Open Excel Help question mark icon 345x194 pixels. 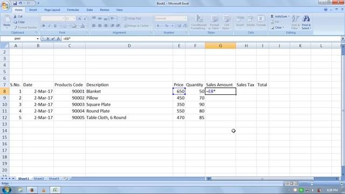[x=326, y=10]
